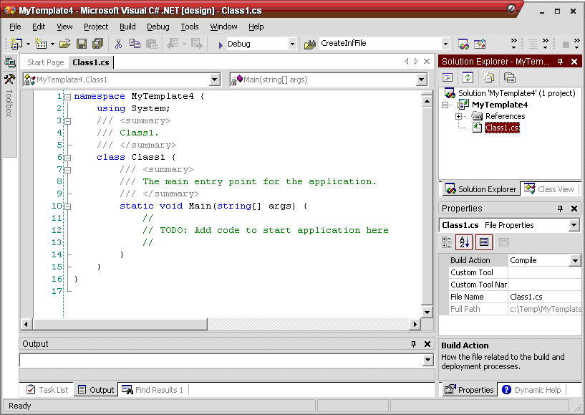Toggle auto-hide pin on Properties panel
Image resolution: width=585 pixels, height=415 pixels.
pyautogui.click(x=560, y=209)
